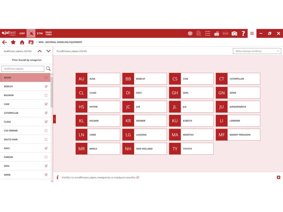Open the connection options dropdown

coord(257,51)
